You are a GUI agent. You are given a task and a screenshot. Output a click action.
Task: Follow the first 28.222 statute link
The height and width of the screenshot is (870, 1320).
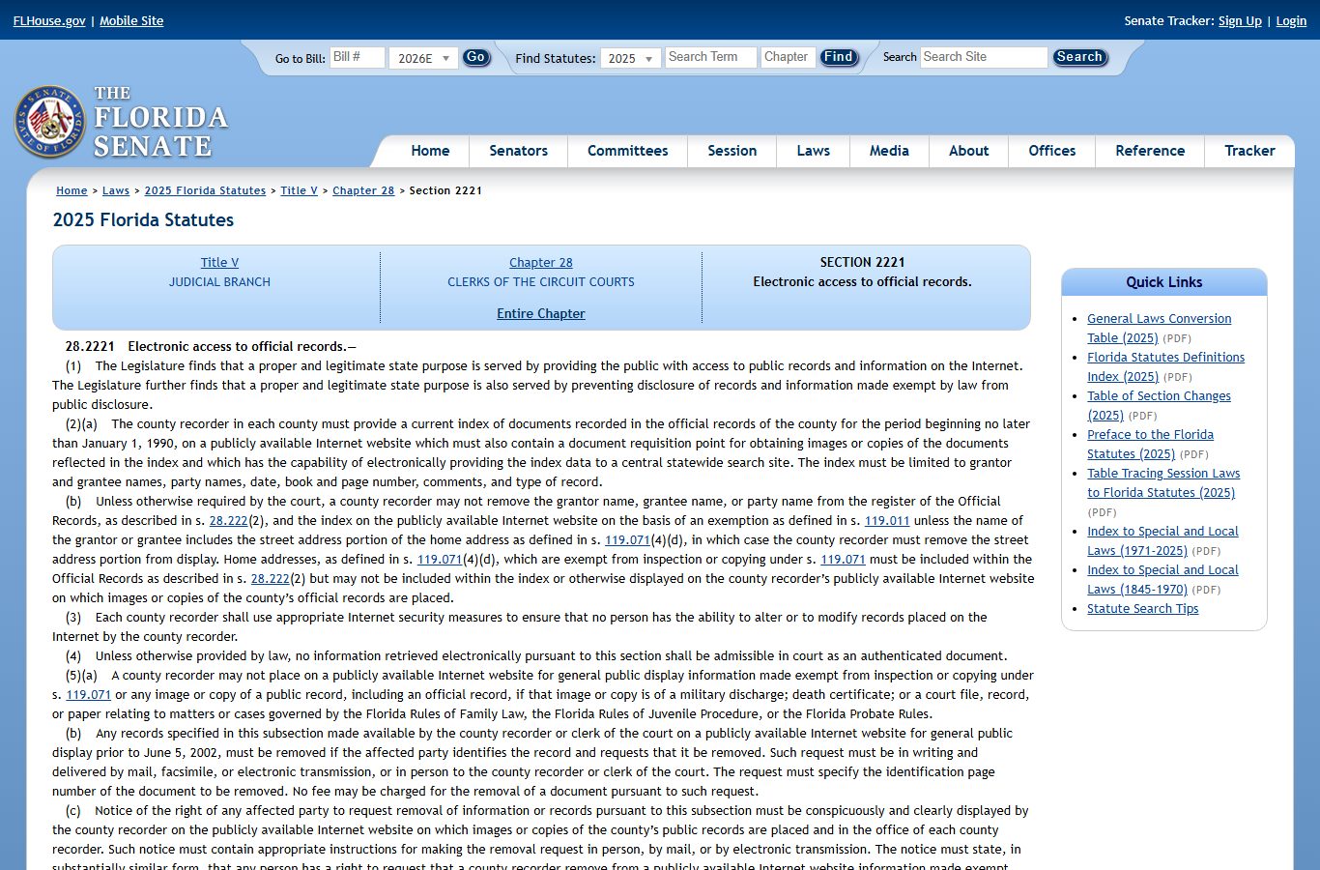(228, 520)
